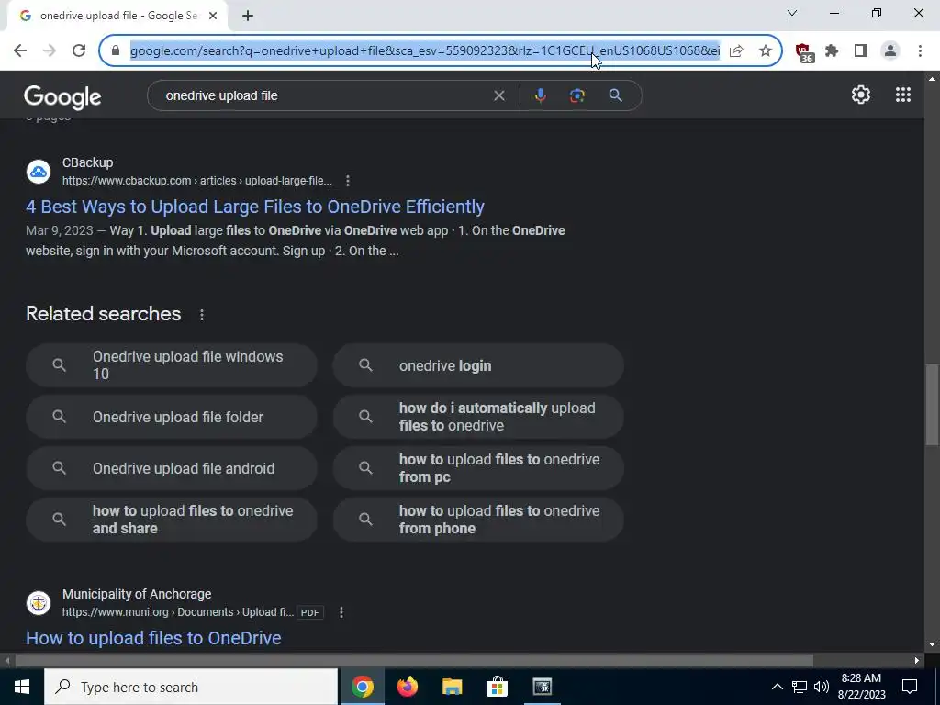The width and height of the screenshot is (940, 705).
Task: Open Related searches options menu
Action: pyautogui.click(x=202, y=315)
